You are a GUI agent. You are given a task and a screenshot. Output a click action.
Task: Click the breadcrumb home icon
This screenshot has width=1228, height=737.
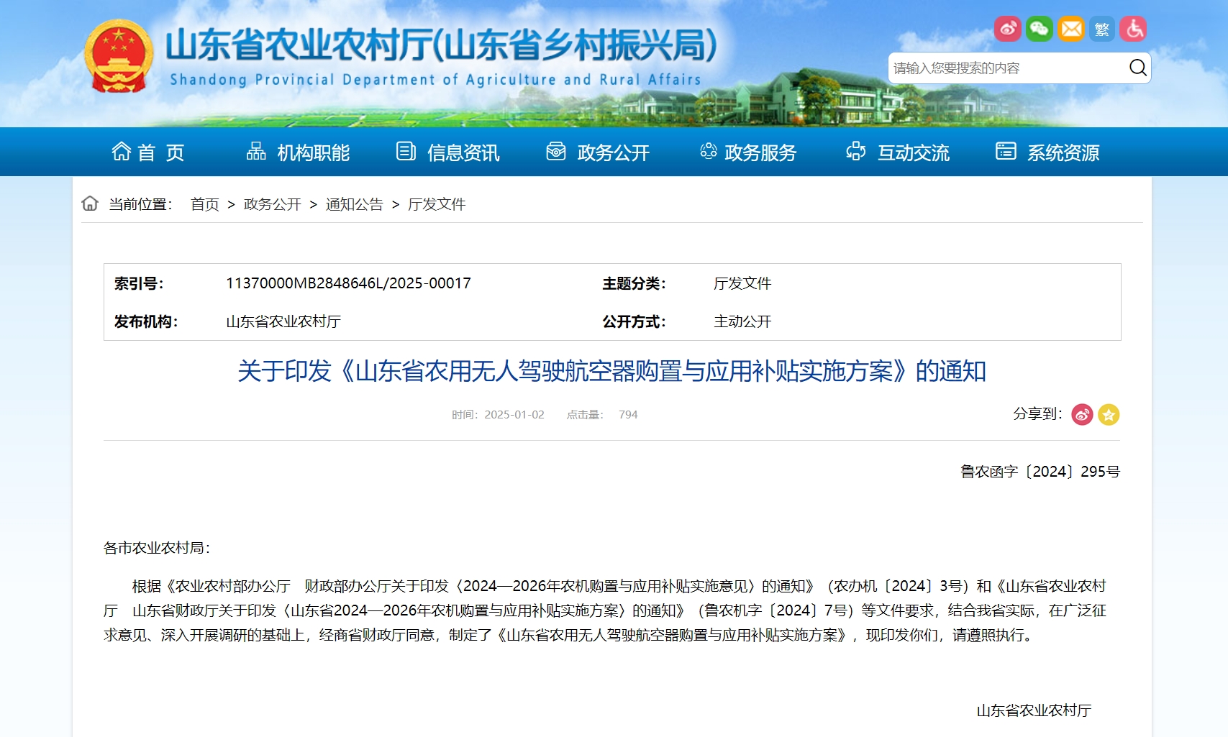tap(90, 203)
